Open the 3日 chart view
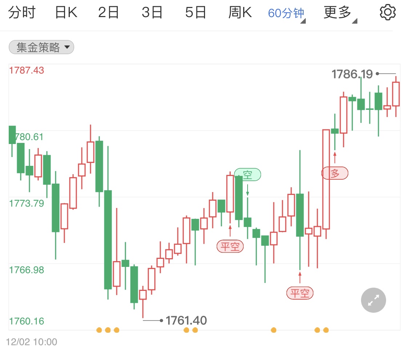The height and width of the screenshot is (352, 409). [x=152, y=11]
